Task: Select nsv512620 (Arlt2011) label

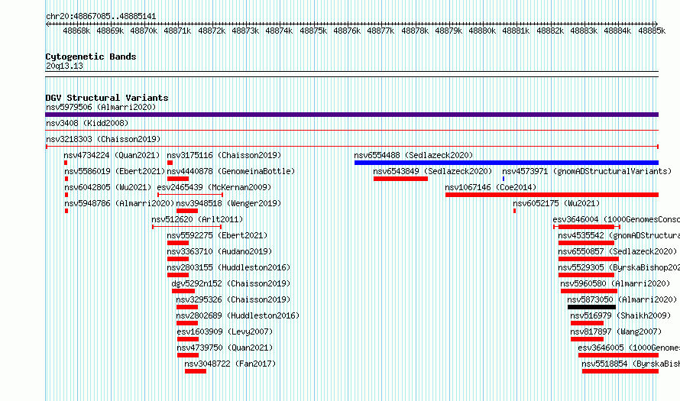Action: pos(197,219)
